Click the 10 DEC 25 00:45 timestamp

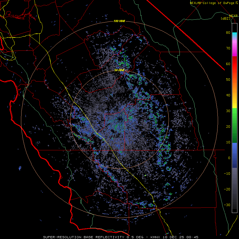(181, 237)
